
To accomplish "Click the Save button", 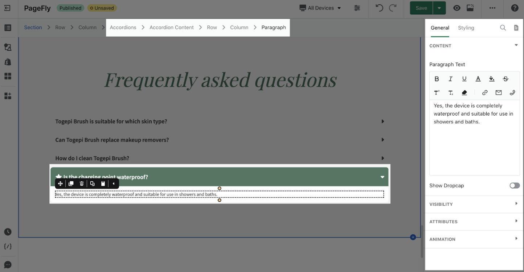I will (421, 8).
